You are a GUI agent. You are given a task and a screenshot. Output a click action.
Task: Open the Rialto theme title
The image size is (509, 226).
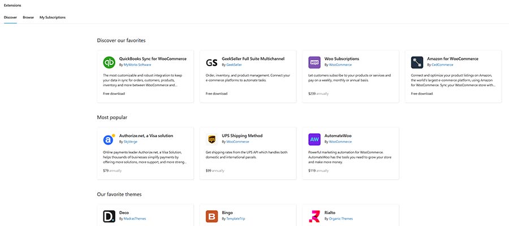pos(330,213)
